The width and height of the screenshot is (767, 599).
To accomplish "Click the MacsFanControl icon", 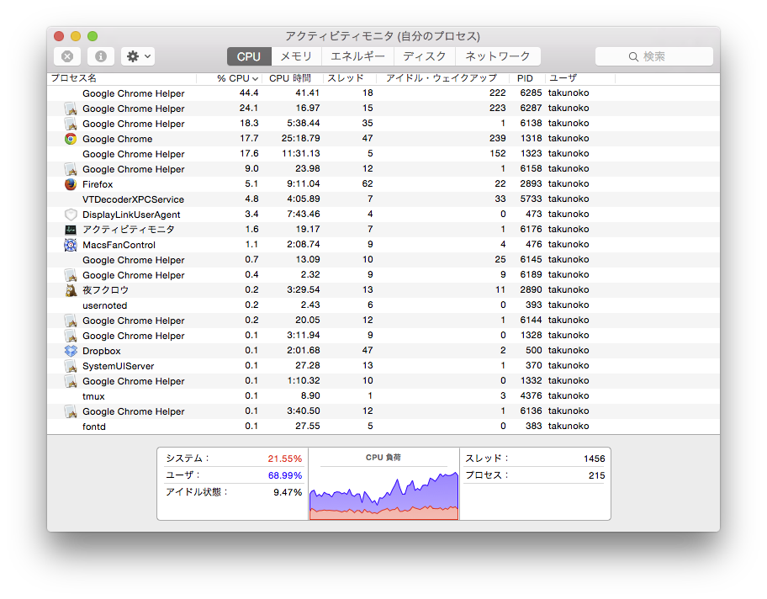I will [71, 245].
